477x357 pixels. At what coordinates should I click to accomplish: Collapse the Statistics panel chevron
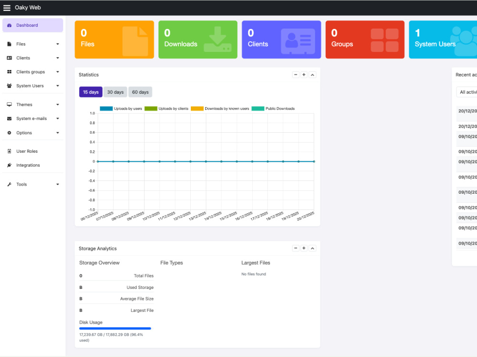click(x=312, y=75)
